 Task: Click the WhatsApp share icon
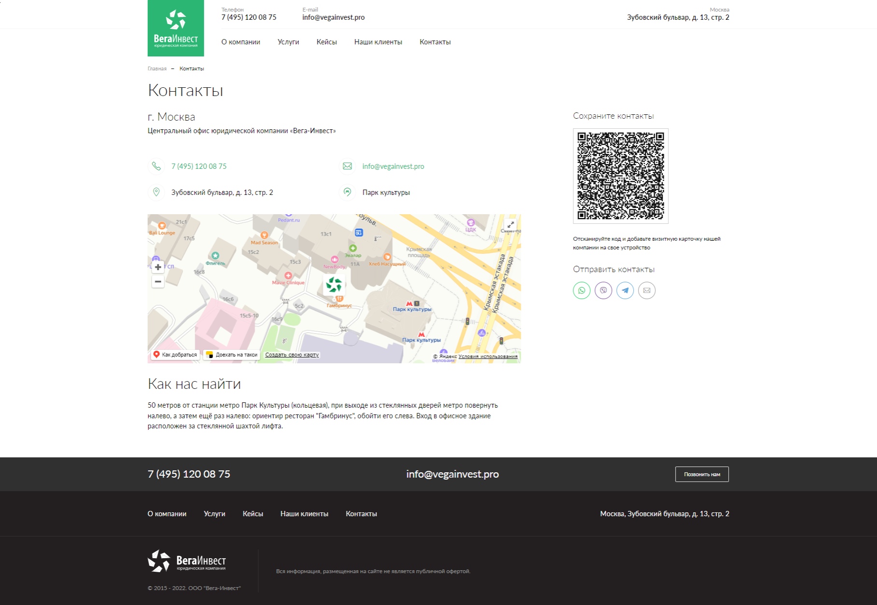pyautogui.click(x=582, y=290)
